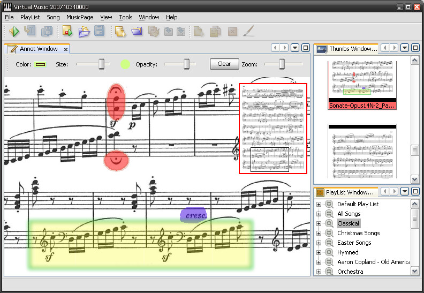Open the Annot Window panel dropdown arrow
This screenshot has height=293, width=424.
click(x=295, y=48)
